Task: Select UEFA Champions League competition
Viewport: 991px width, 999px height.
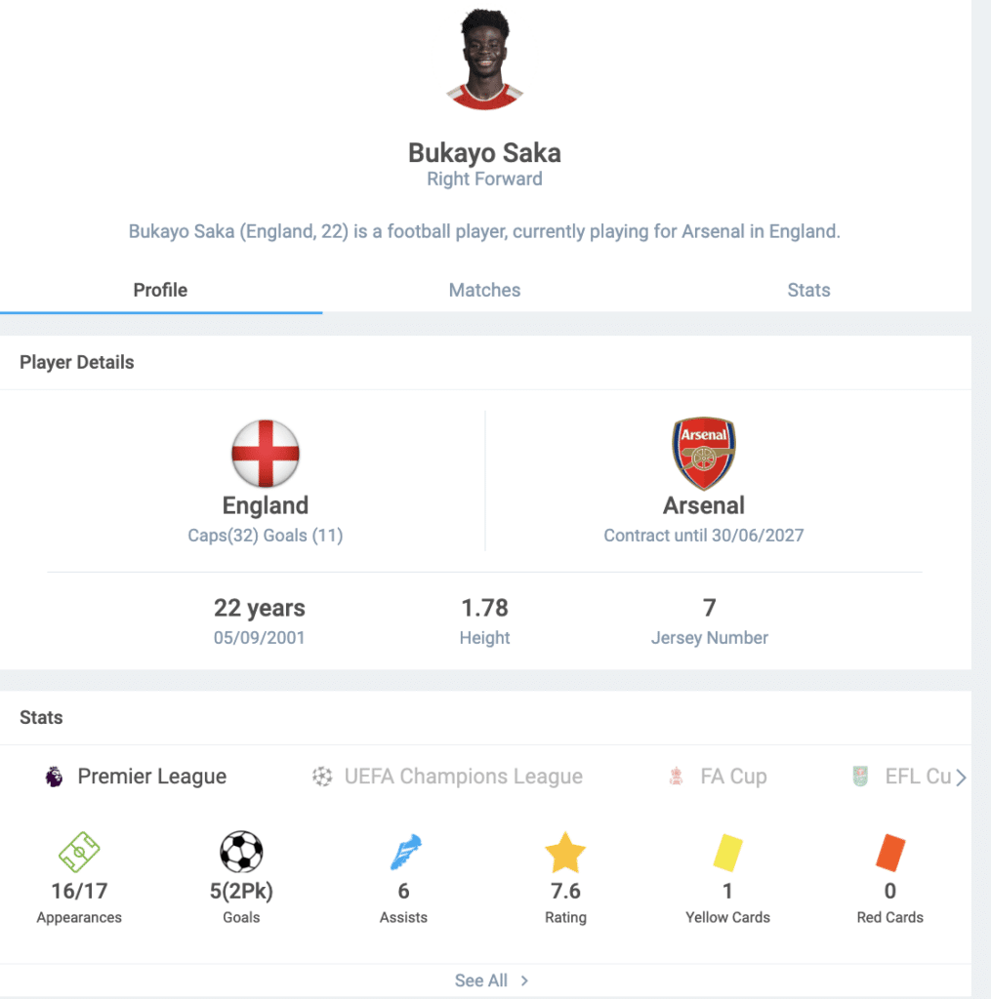Action: pos(463,777)
